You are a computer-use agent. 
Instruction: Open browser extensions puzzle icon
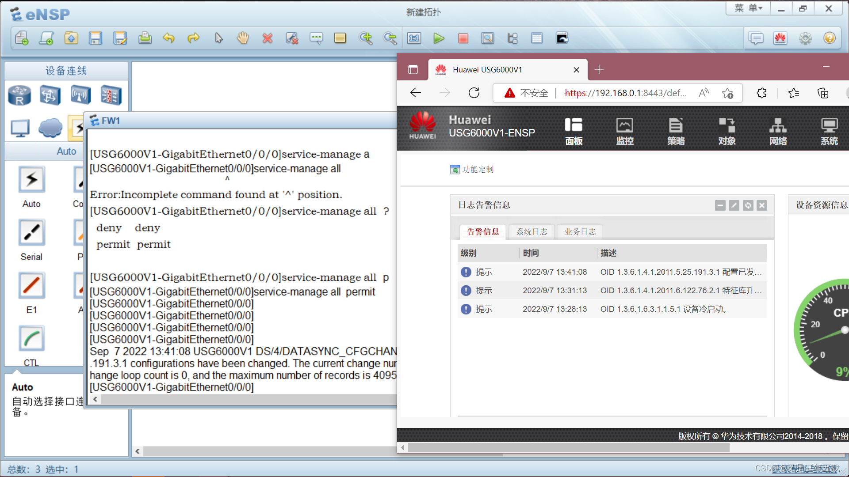click(x=761, y=93)
